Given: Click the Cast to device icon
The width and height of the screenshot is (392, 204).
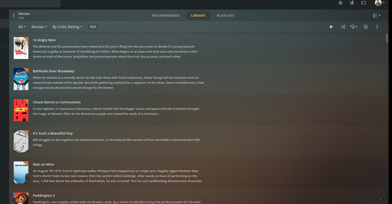Looking at the screenshot, I should (364, 3).
